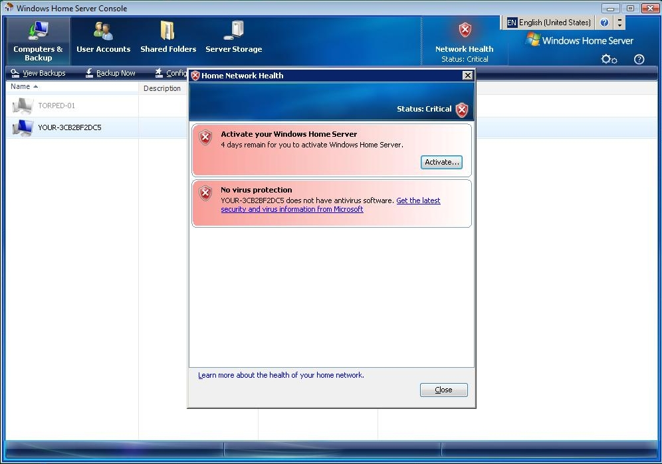Click the Activate... button

click(x=441, y=163)
